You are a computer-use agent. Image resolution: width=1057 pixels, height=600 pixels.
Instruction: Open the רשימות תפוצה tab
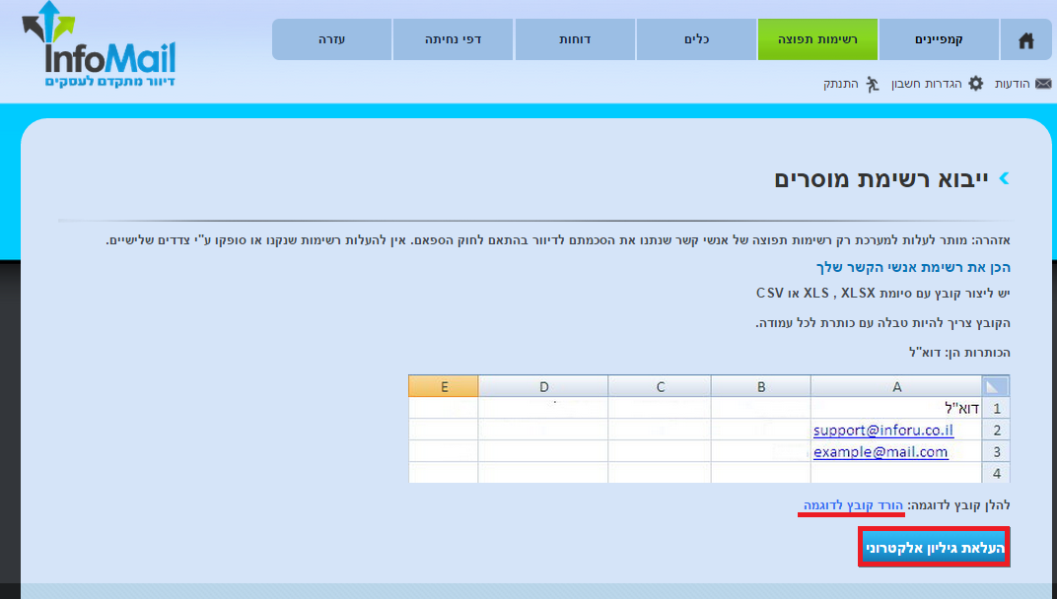click(817, 39)
